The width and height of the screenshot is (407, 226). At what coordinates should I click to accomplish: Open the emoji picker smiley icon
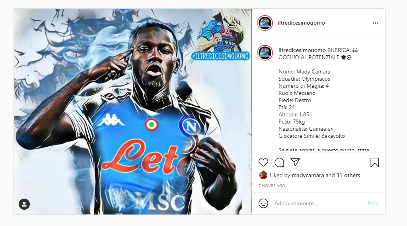pos(263,203)
